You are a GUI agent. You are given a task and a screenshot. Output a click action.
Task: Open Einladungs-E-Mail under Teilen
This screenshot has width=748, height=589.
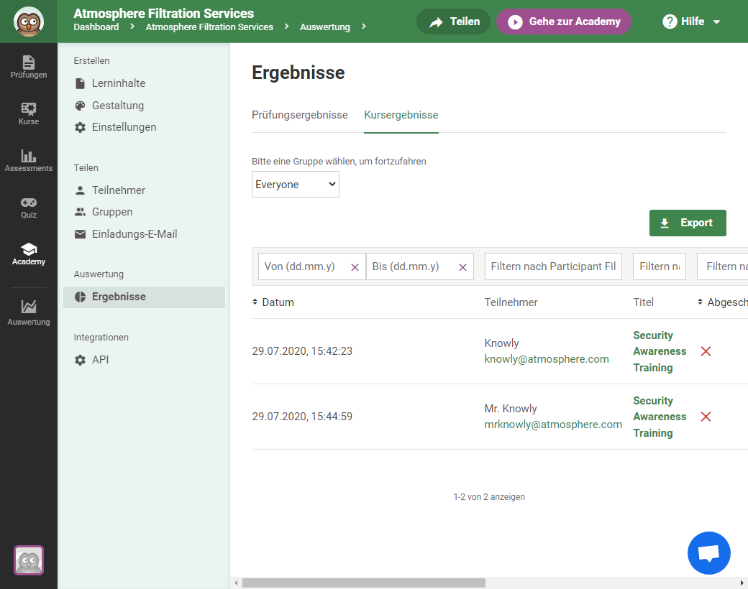pyautogui.click(x=126, y=234)
